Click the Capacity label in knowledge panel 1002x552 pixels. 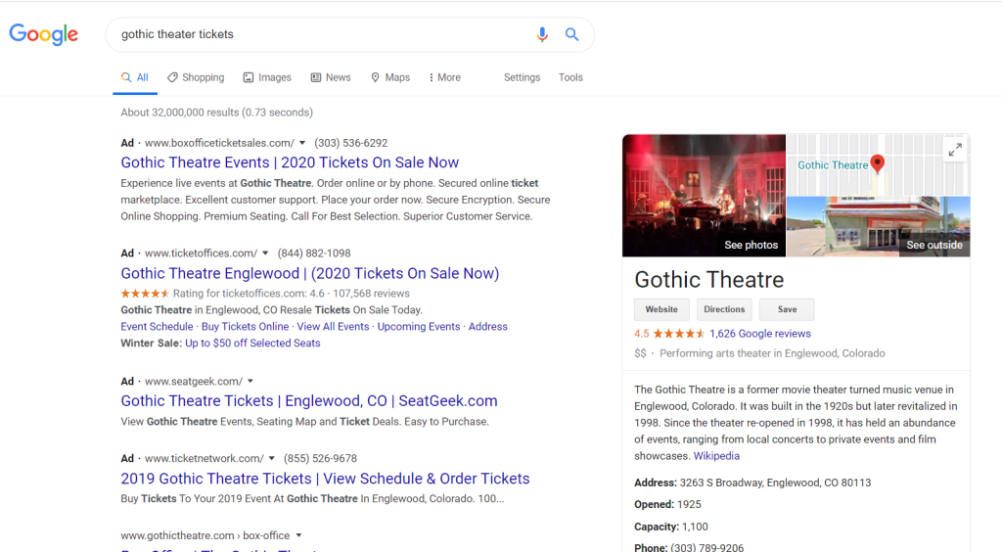pyautogui.click(x=657, y=528)
